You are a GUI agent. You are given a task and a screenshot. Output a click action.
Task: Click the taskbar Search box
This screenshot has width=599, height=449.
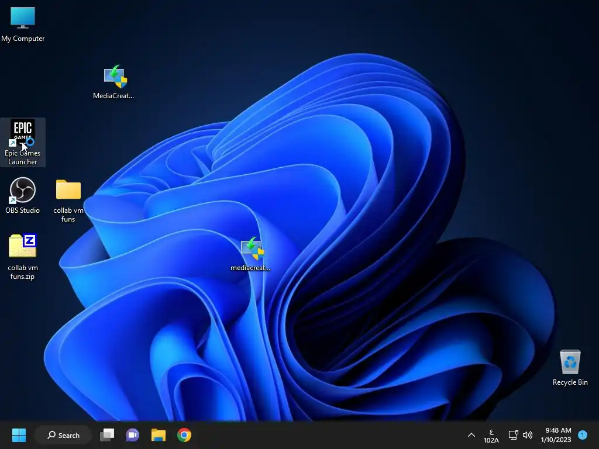[x=63, y=435]
